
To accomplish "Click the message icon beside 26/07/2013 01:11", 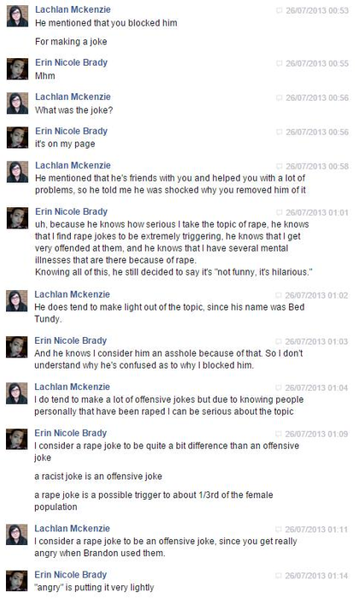I will (x=279, y=530).
